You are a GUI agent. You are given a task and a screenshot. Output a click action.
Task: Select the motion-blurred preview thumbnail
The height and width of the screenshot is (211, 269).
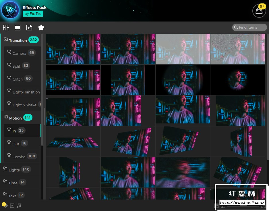(183, 172)
